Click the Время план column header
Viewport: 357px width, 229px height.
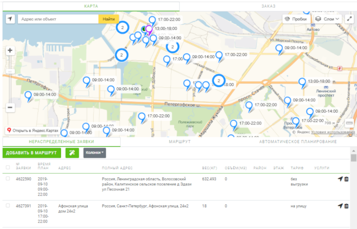click(44, 166)
